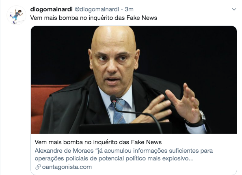Visit the oantagonista.com domain link
This screenshot has width=242, height=175.
[x=67, y=167]
